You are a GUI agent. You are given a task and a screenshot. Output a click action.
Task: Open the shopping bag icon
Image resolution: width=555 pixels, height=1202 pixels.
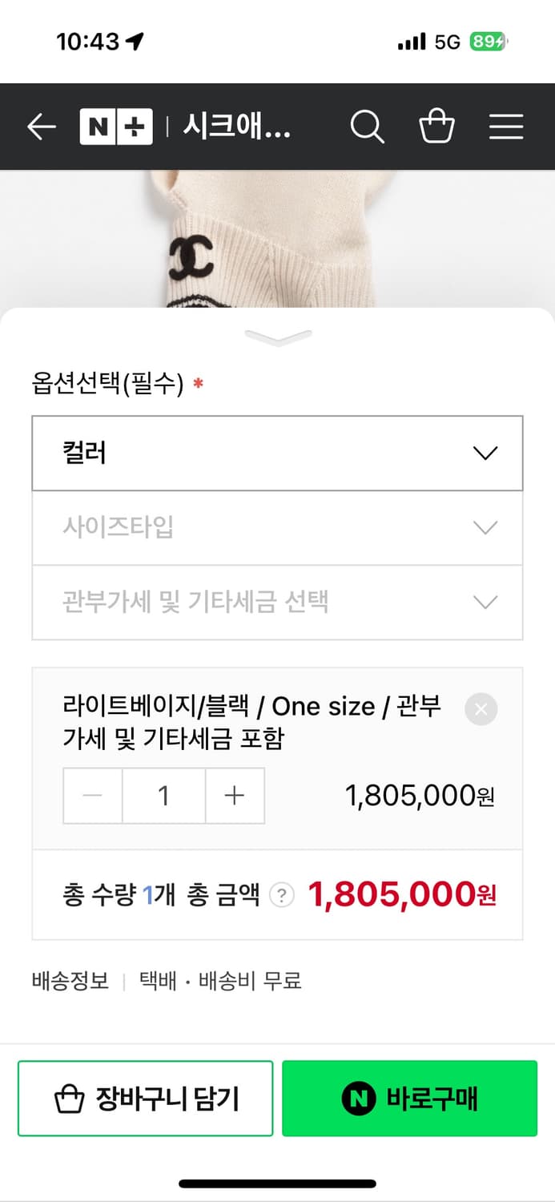pos(437,127)
